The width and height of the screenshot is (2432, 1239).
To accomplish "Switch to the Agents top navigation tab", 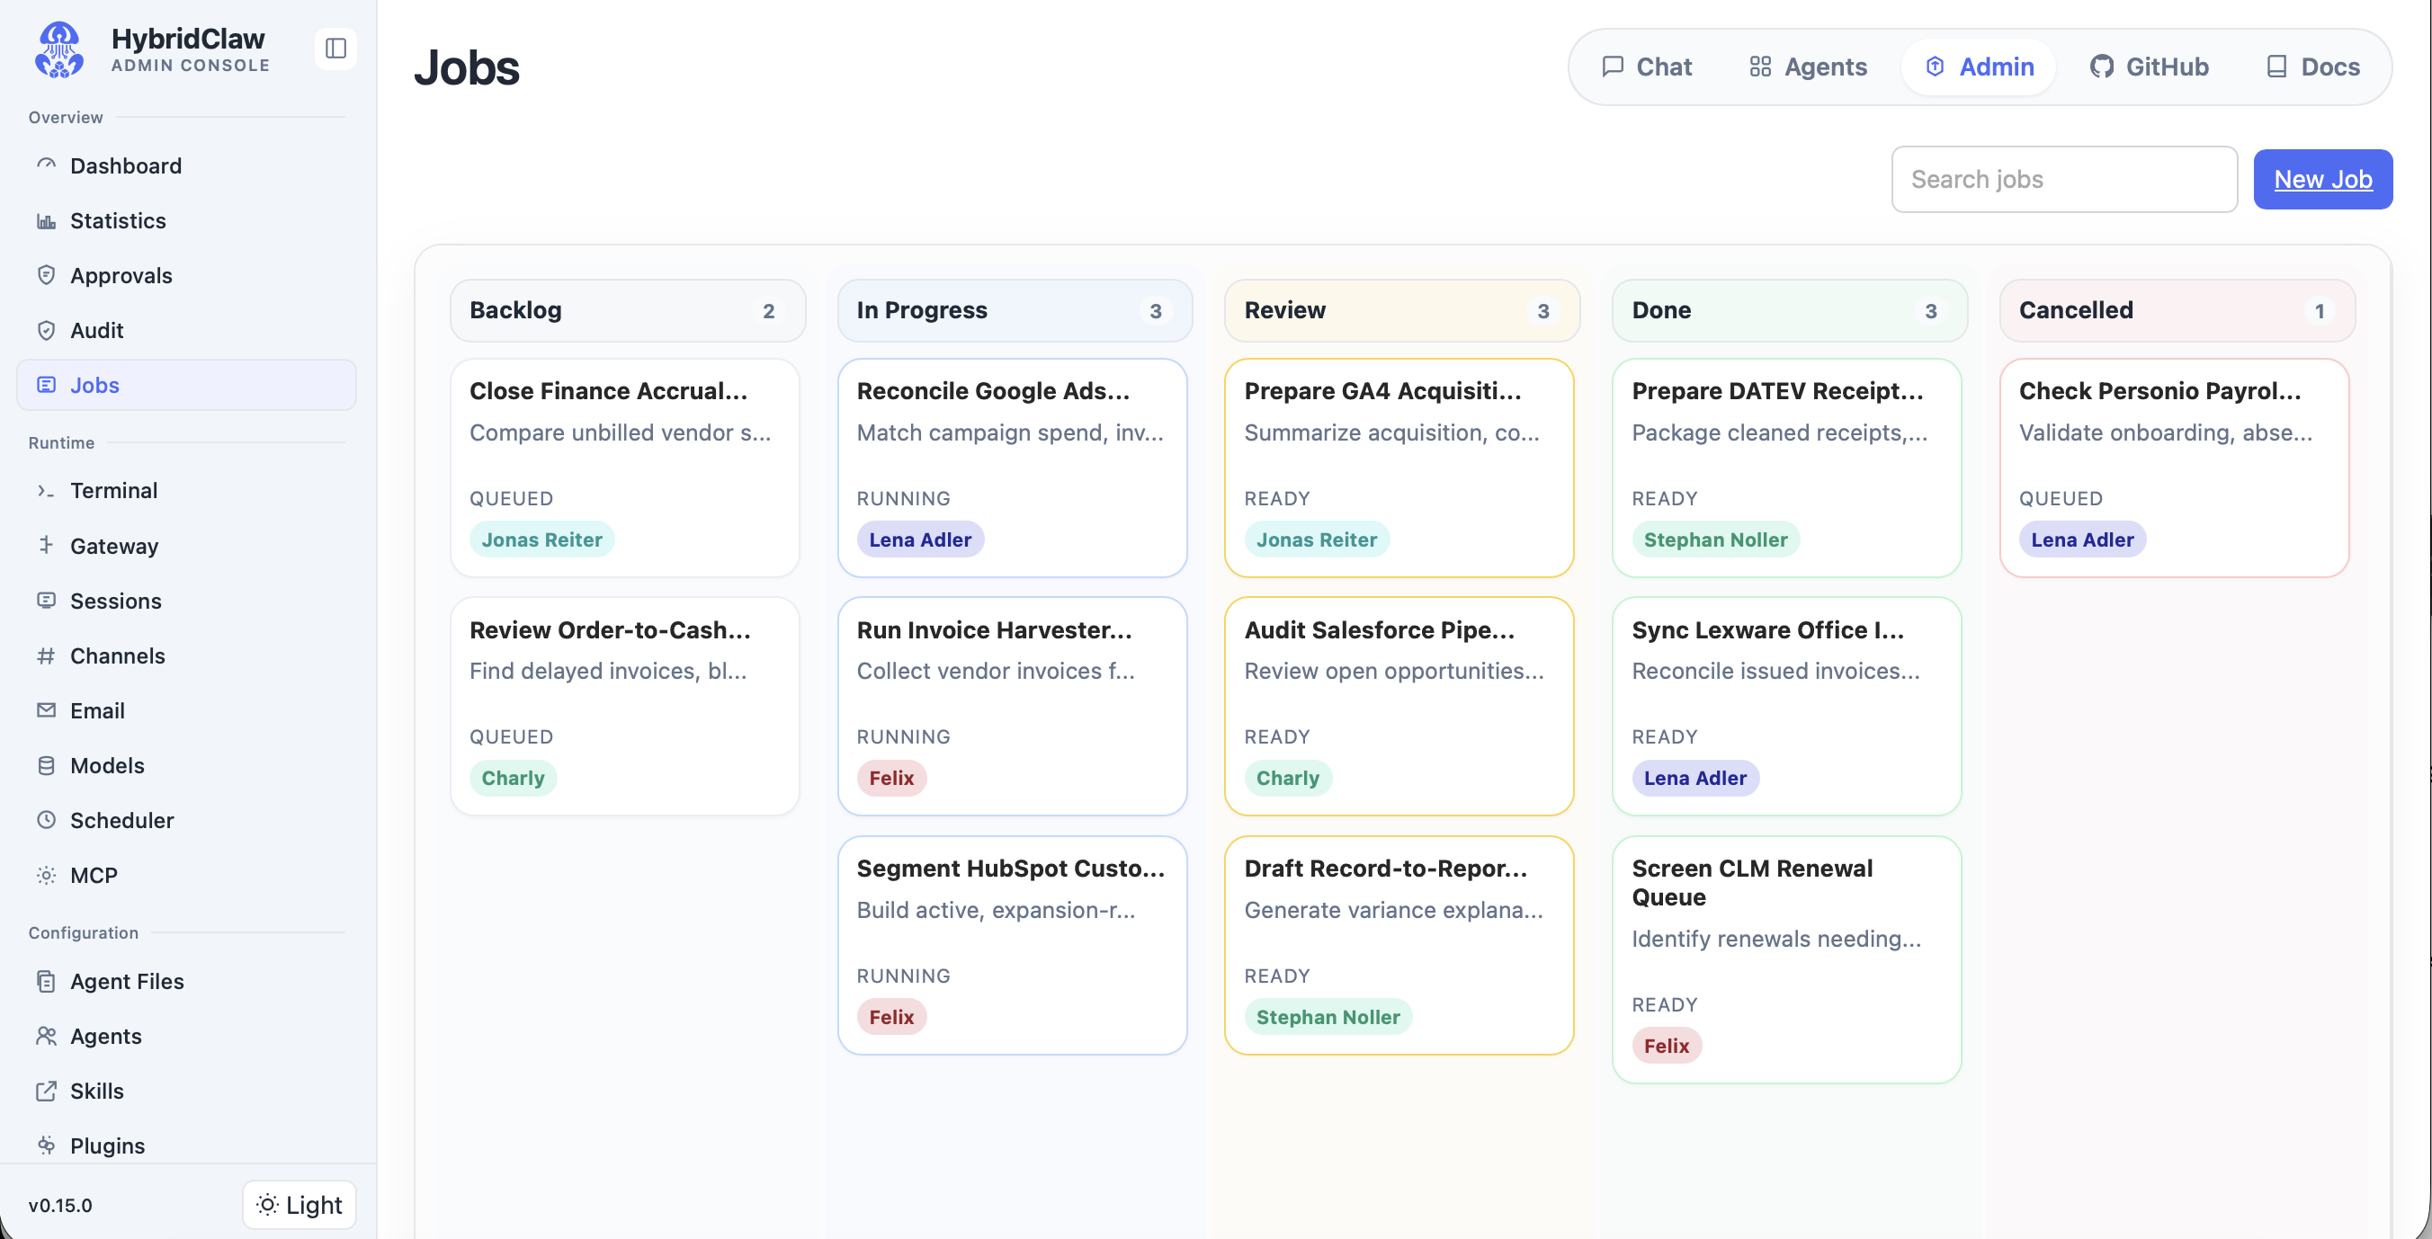I will (1807, 66).
